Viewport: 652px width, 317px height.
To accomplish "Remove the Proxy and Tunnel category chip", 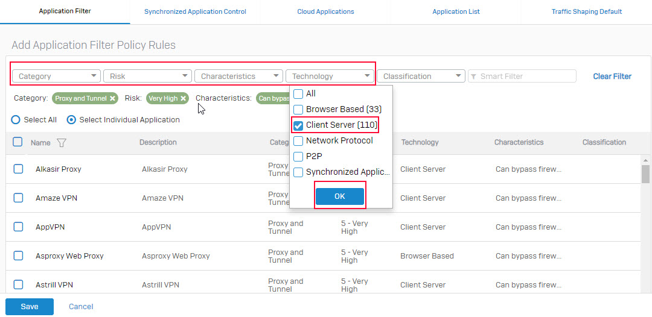I will click(112, 98).
